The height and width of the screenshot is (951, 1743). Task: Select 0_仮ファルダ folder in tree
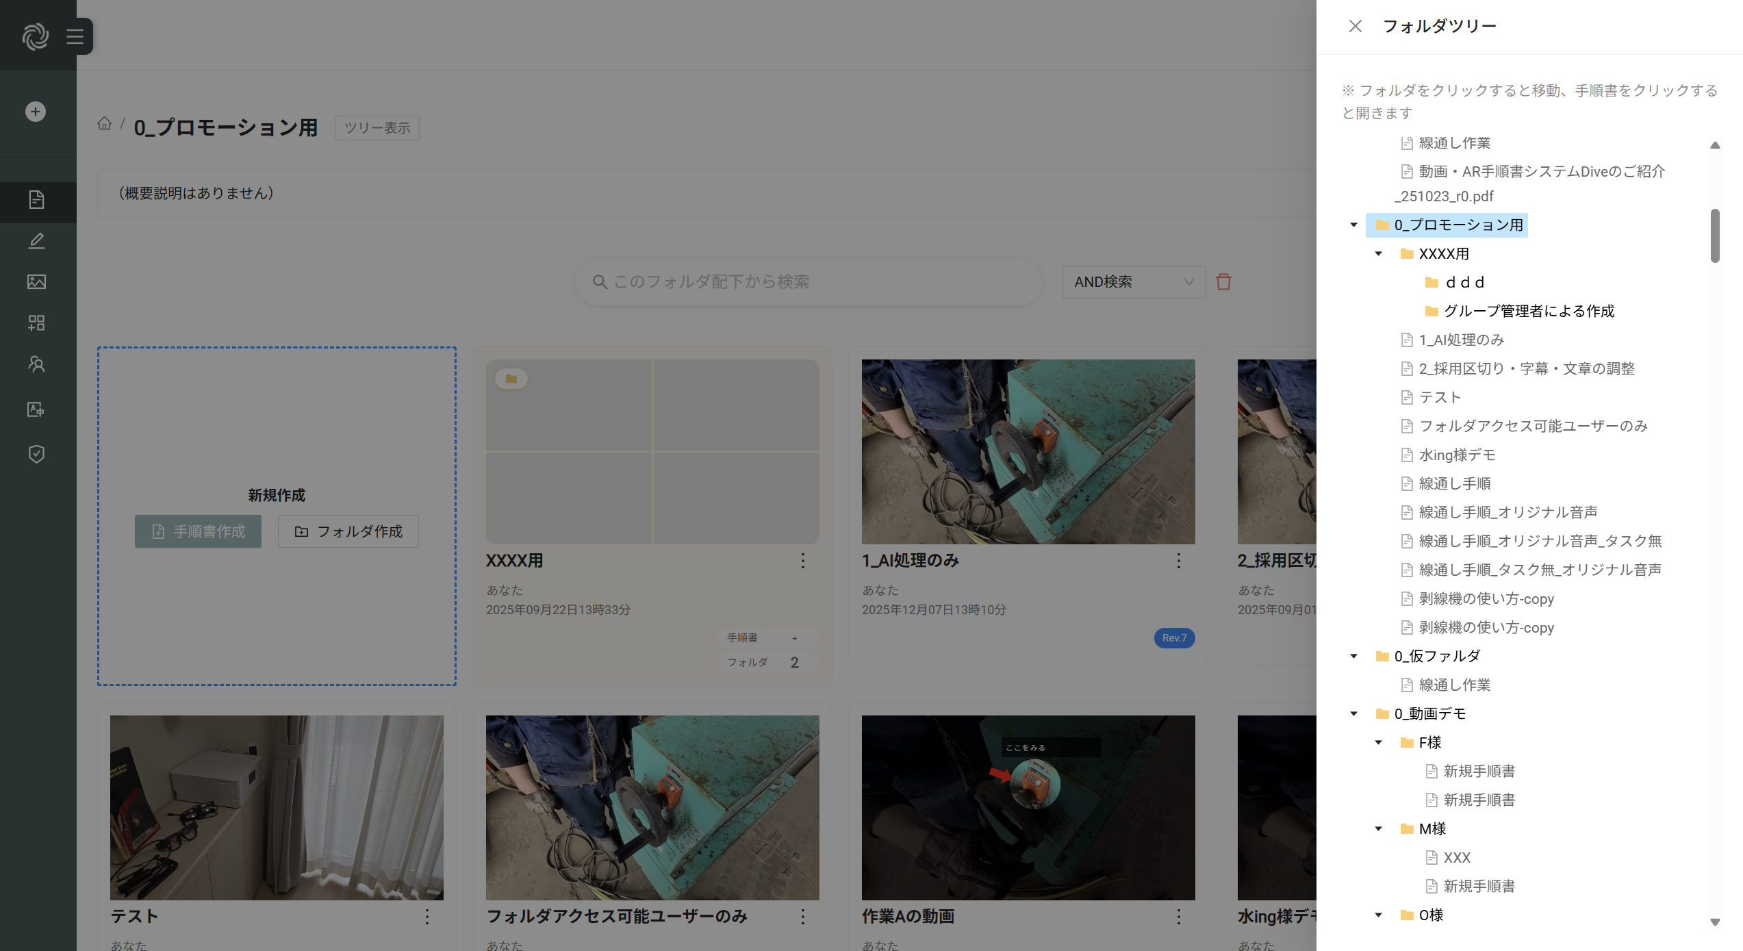tap(1436, 656)
